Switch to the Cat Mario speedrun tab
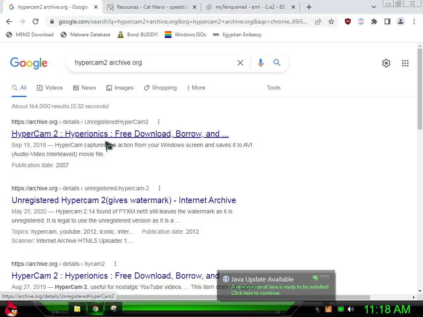 coord(152,7)
